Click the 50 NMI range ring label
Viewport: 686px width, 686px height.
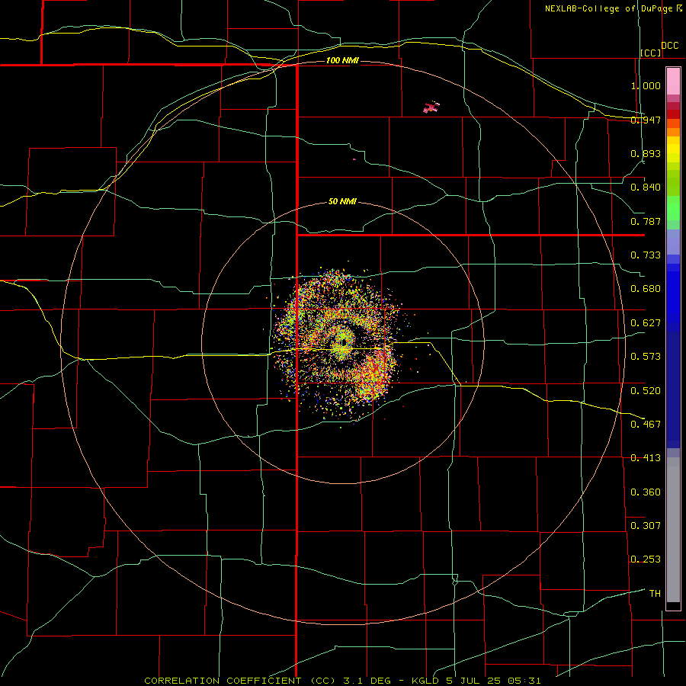pos(342,201)
